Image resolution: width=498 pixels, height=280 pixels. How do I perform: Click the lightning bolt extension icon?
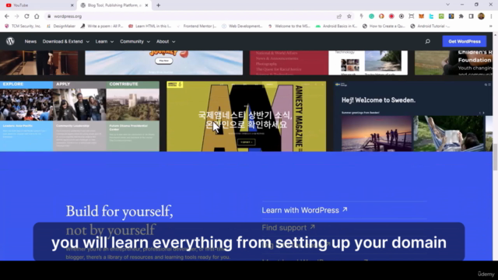tap(361, 16)
